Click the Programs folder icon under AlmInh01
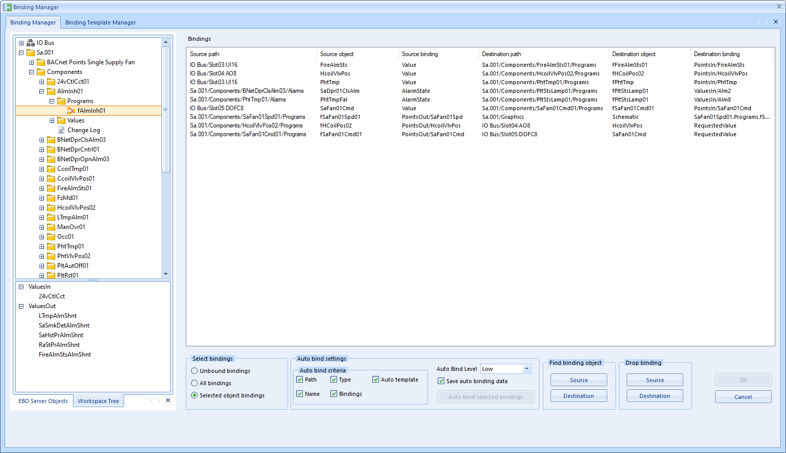This screenshot has height=453, width=786. pos(61,101)
